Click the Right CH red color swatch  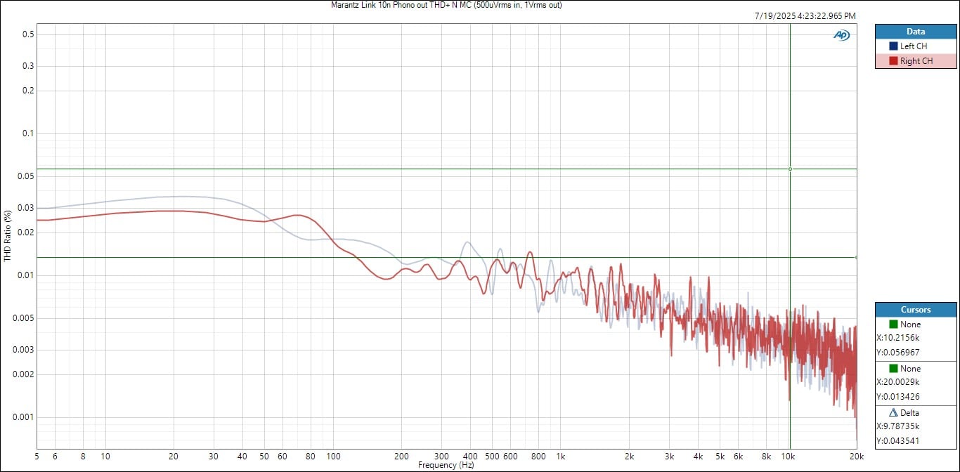click(893, 61)
